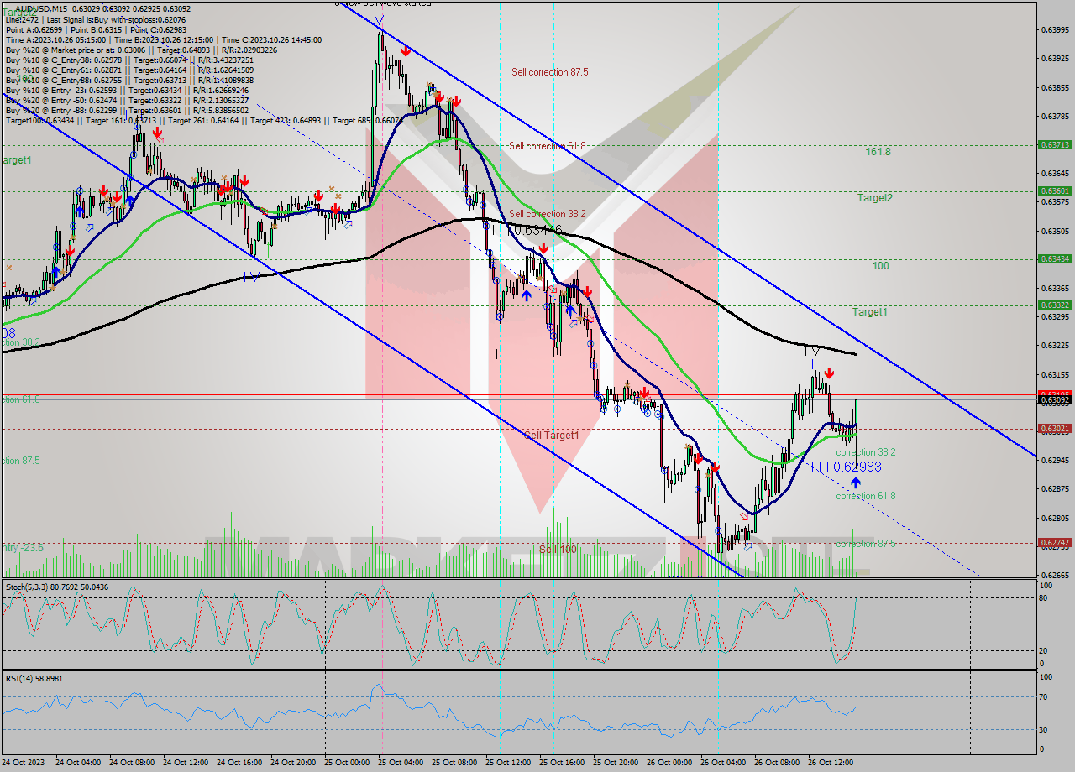The width and height of the screenshot is (1075, 772).
Task: Select the red sell arrow at the chart's highest peak
Action: 406,50
